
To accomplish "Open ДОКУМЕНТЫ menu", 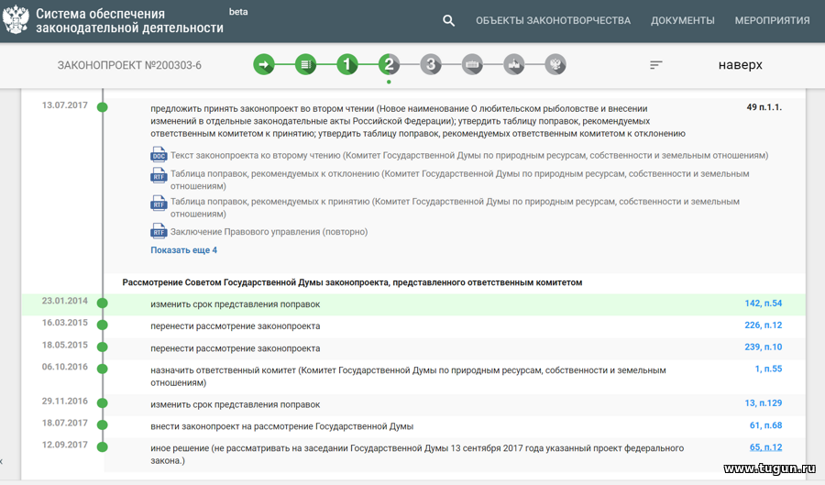I will (x=682, y=20).
